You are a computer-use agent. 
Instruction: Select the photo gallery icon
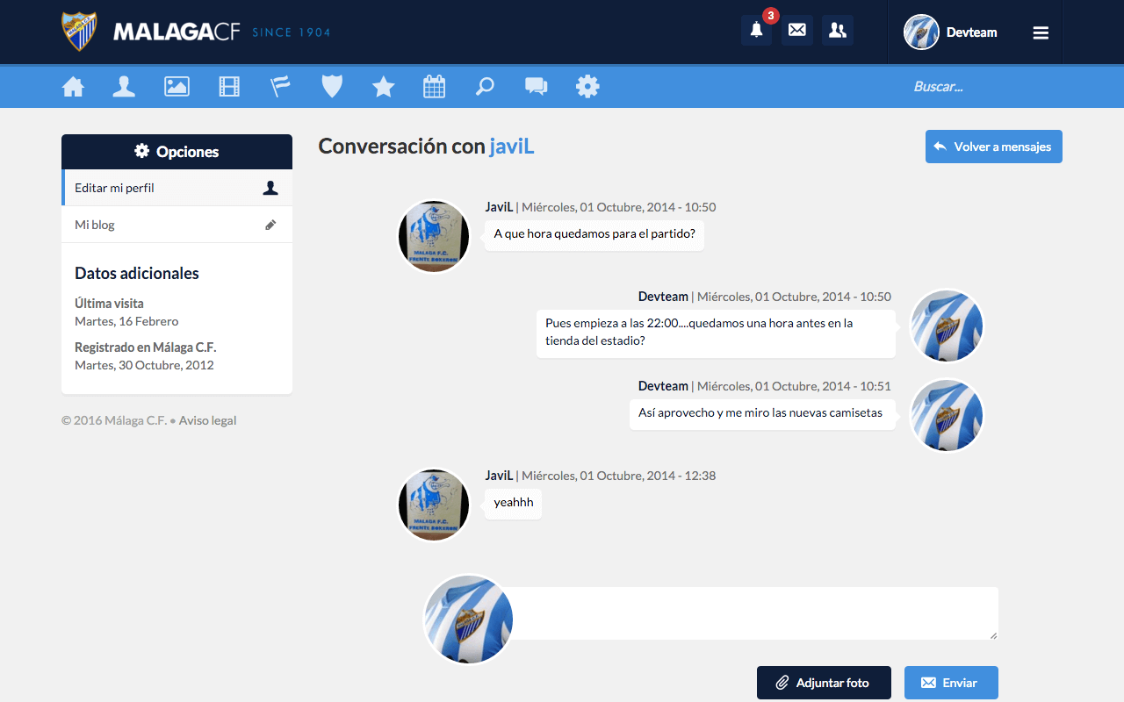pyautogui.click(x=177, y=86)
